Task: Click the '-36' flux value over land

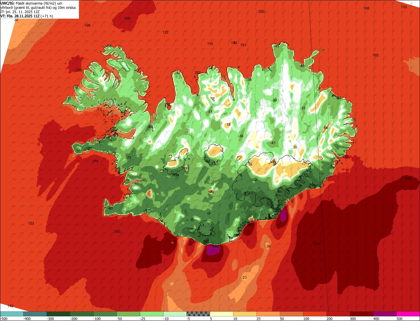Action: [x=241, y=136]
